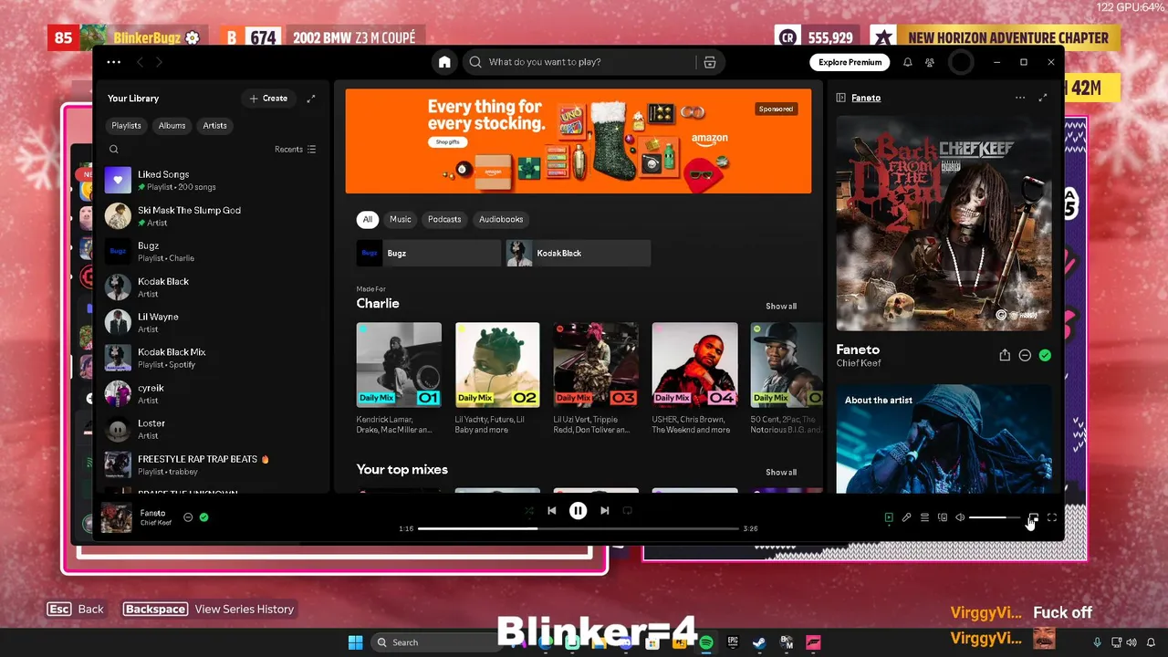Enter full screen player mode

pyautogui.click(x=1052, y=517)
